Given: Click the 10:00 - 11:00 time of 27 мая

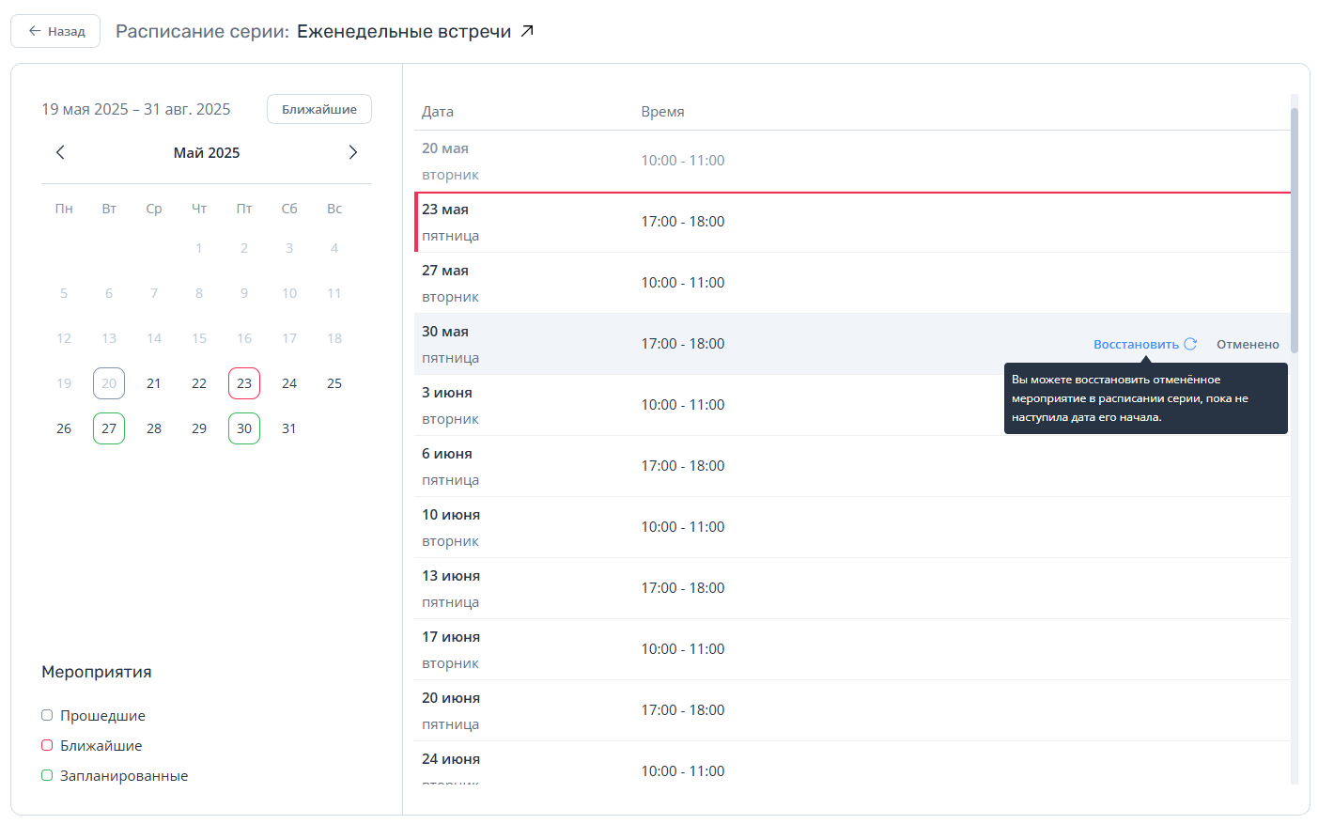Looking at the screenshot, I should pos(683,283).
